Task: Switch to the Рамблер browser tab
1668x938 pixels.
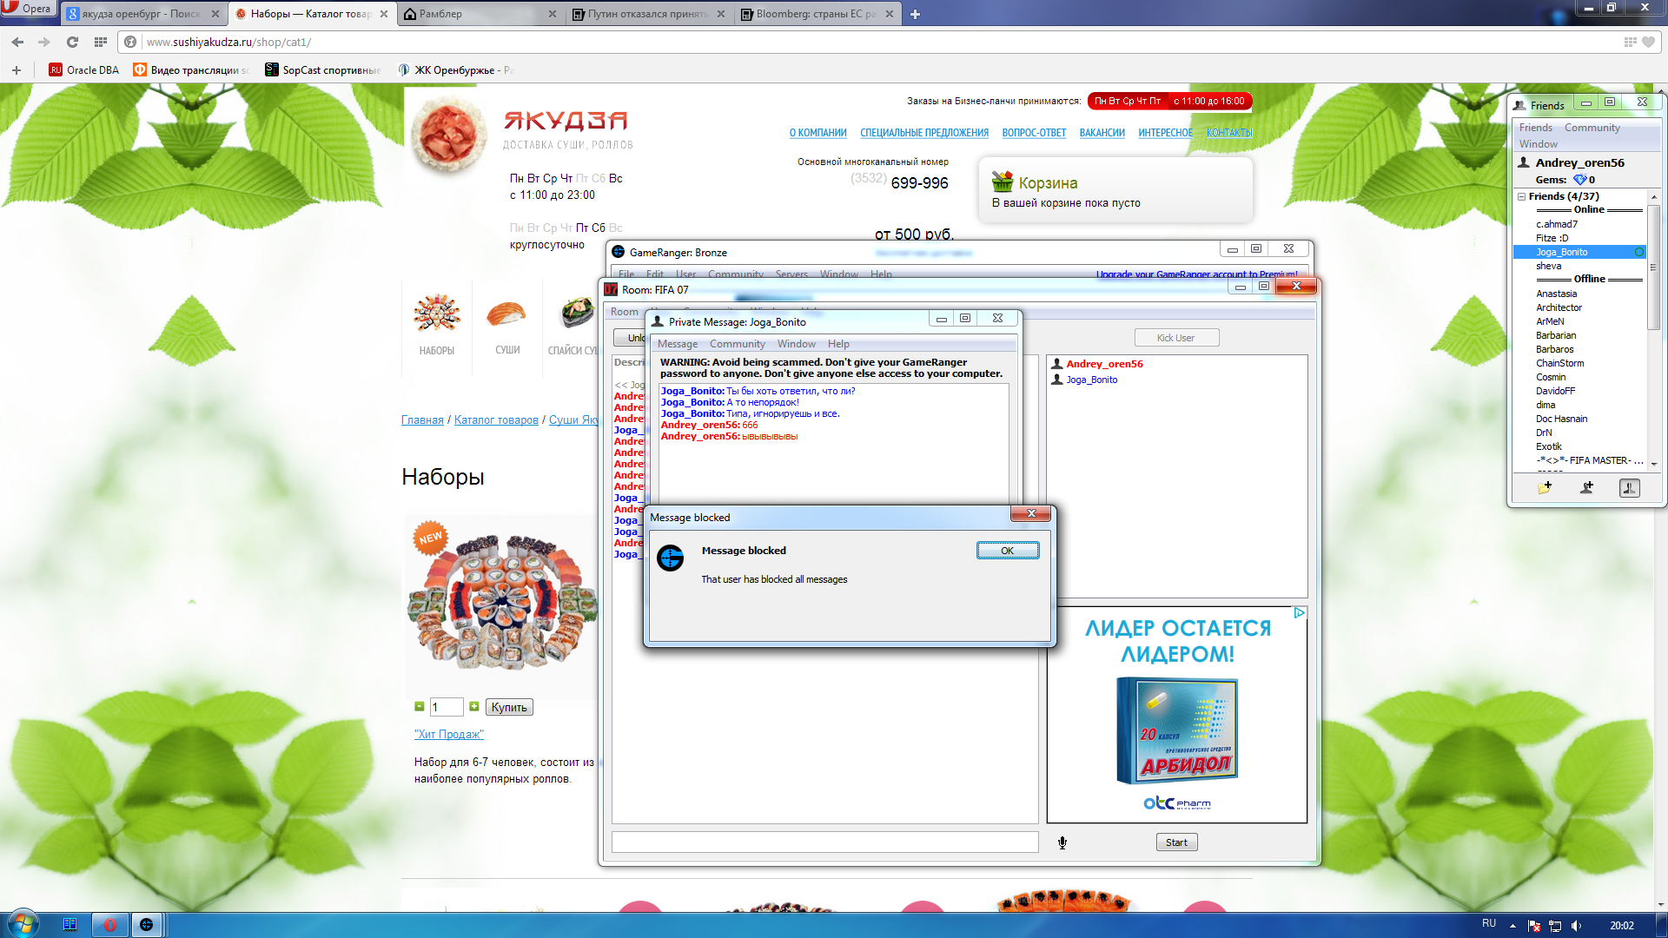Action: (473, 14)
